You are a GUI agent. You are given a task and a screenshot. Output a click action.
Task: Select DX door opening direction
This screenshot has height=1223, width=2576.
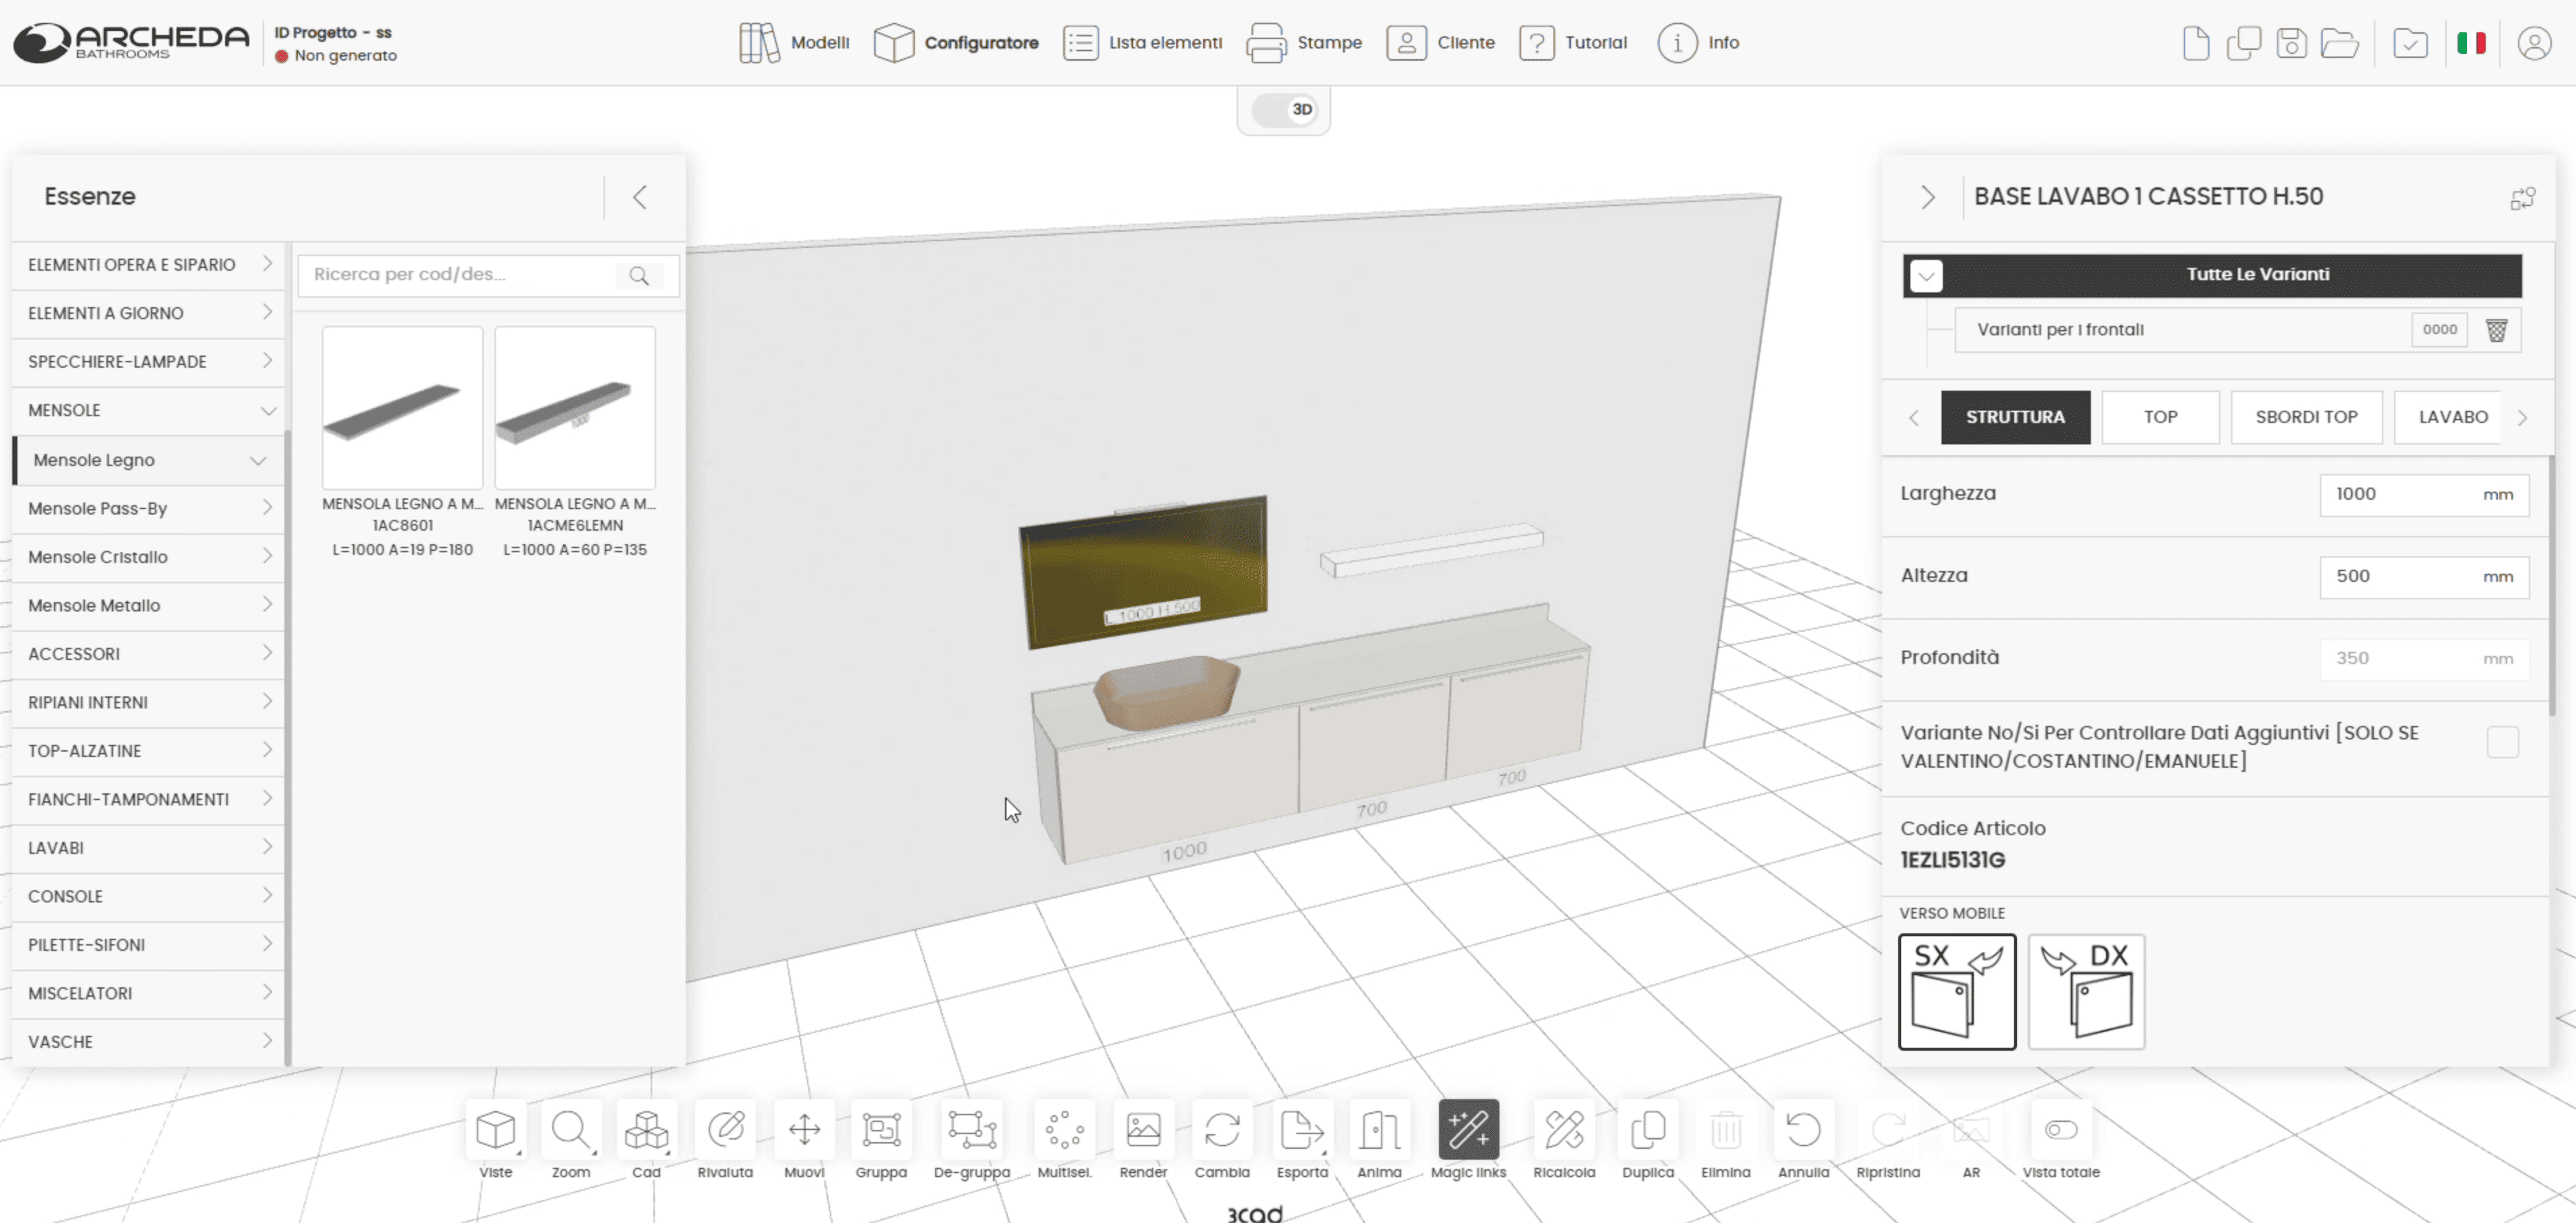[2086, 991]
